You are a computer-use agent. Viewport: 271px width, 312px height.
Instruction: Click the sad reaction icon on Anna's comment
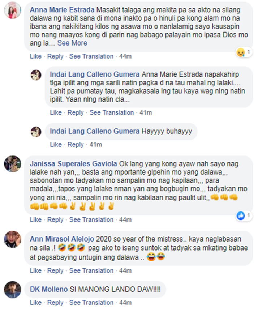[240, 52]
